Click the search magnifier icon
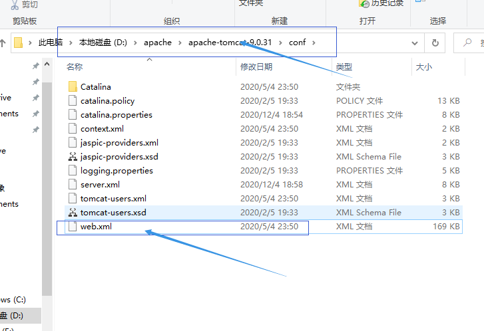This screenshot has width=484, height=331. 467,43
